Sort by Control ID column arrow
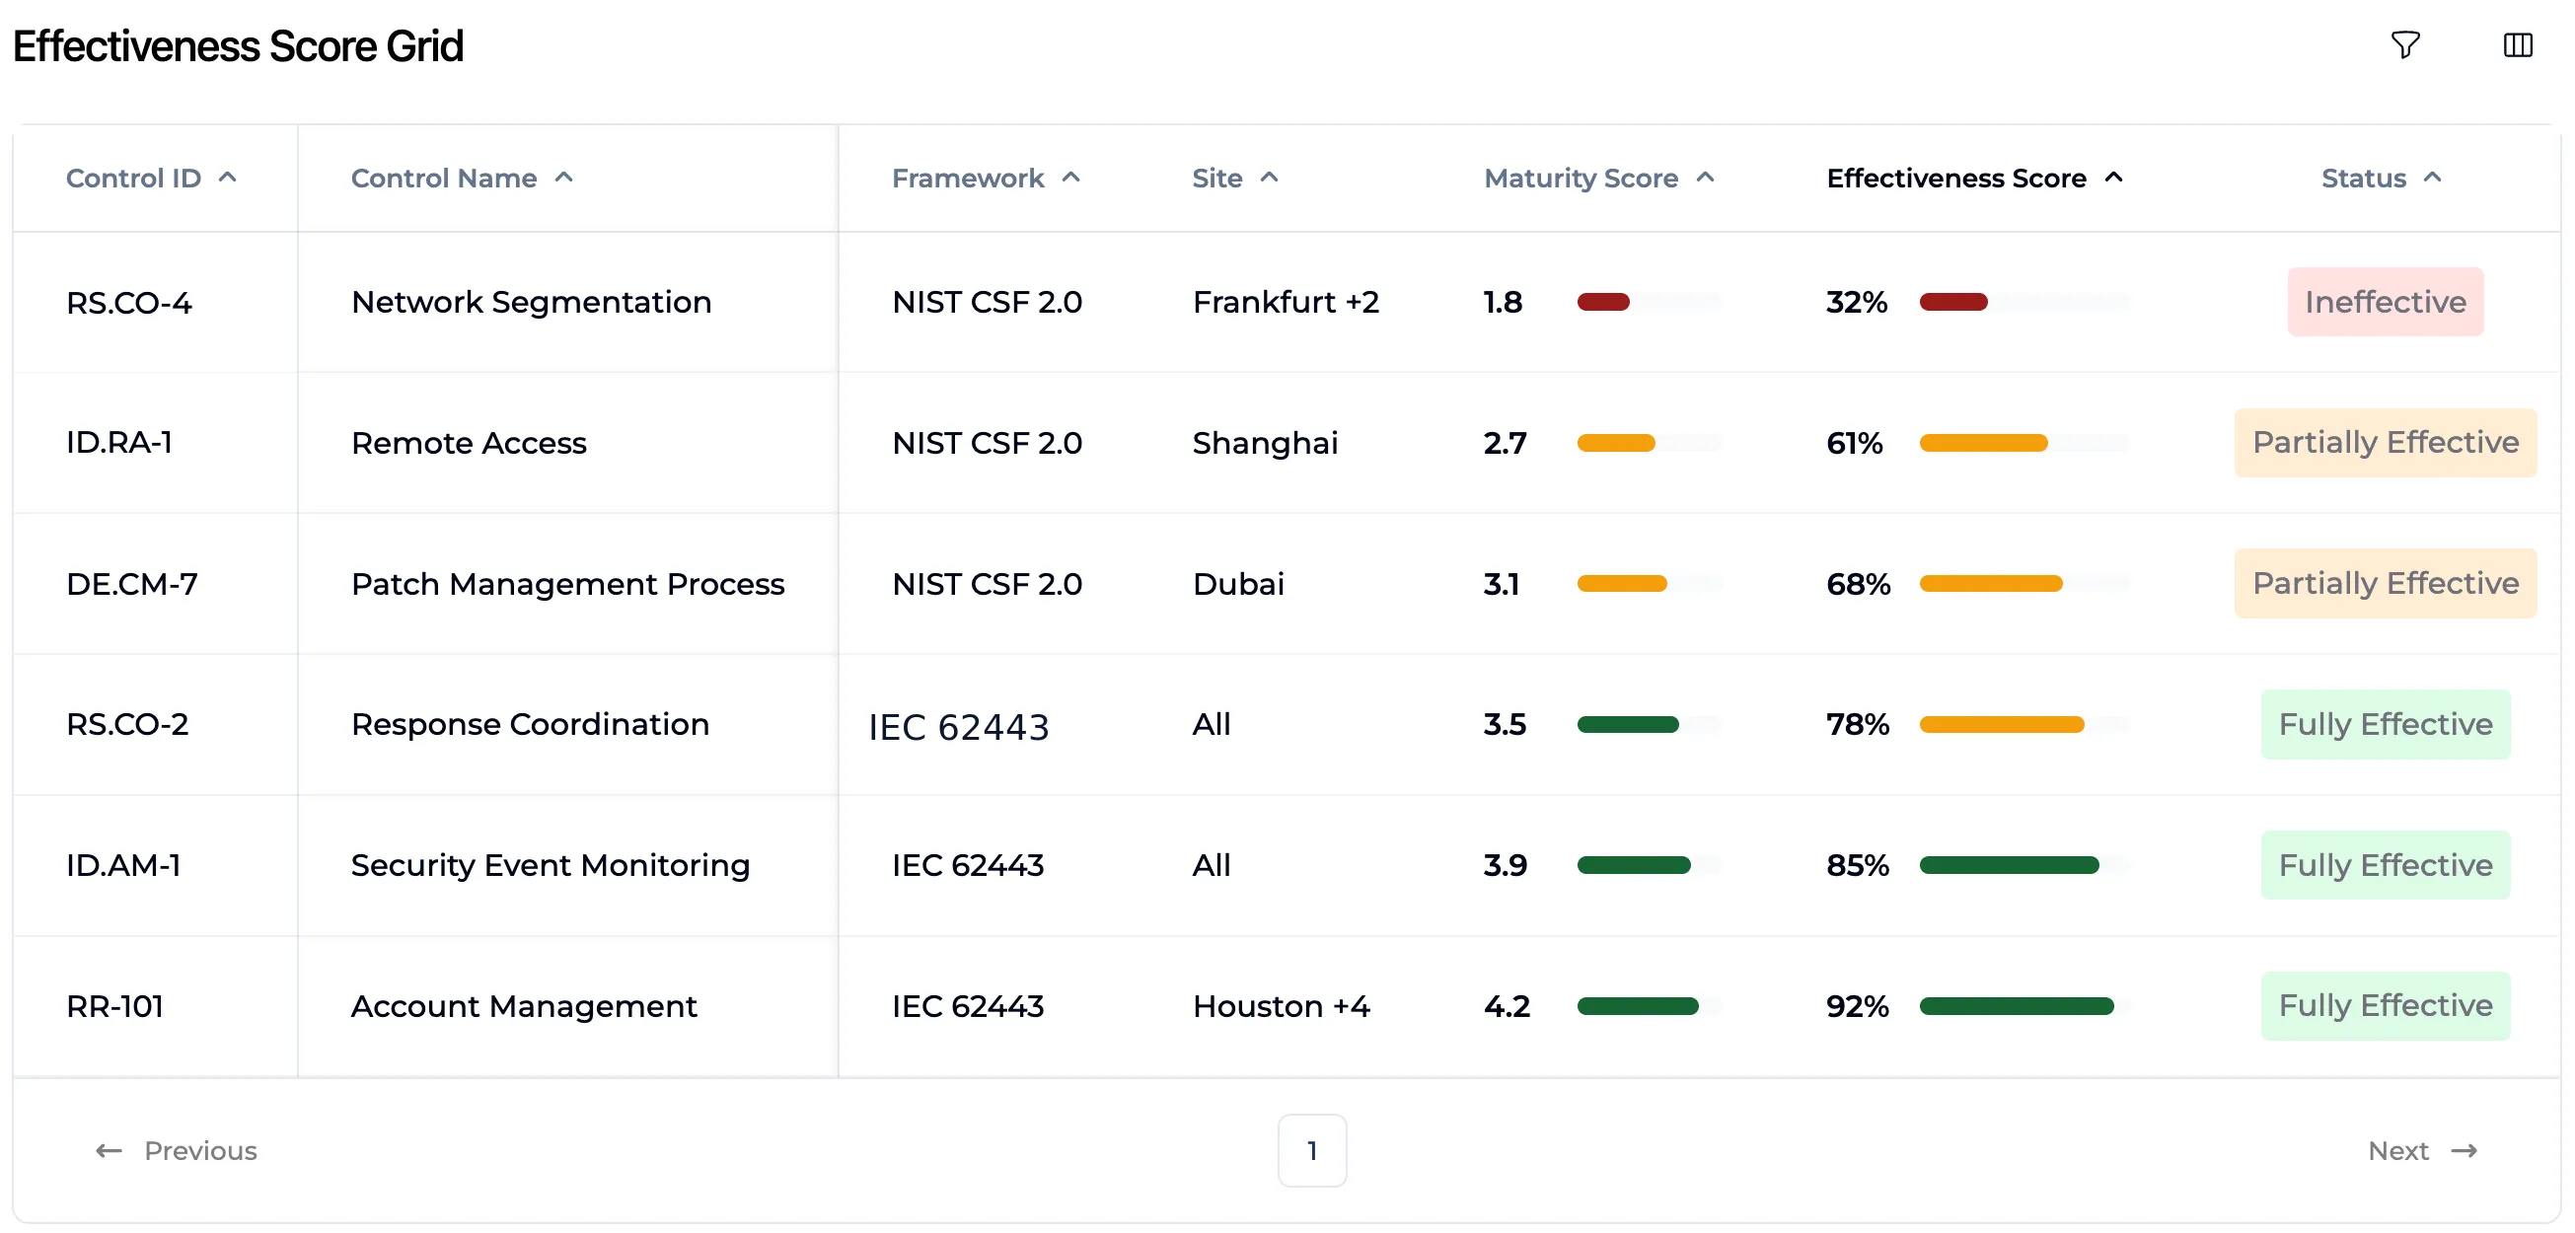 click(x=228, y=177)
